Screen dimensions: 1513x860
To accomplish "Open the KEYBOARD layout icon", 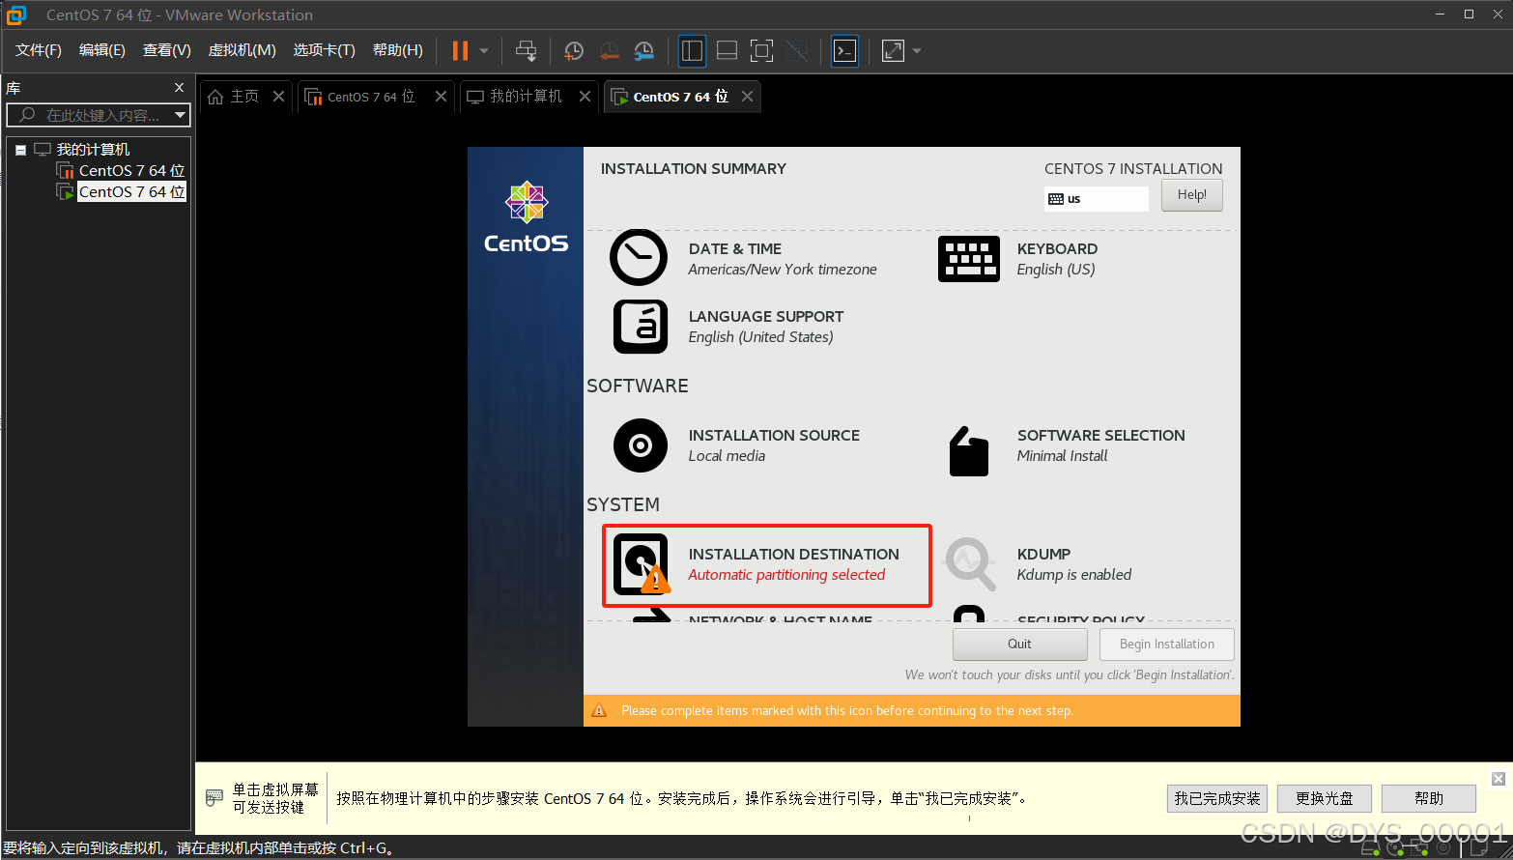I will [969, 259].
